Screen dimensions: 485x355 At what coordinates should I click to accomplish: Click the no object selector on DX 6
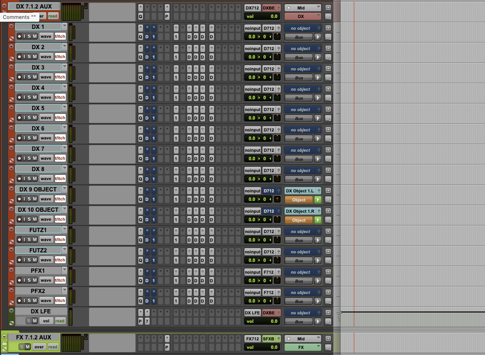pyautogui.click(x=300, y=130)
